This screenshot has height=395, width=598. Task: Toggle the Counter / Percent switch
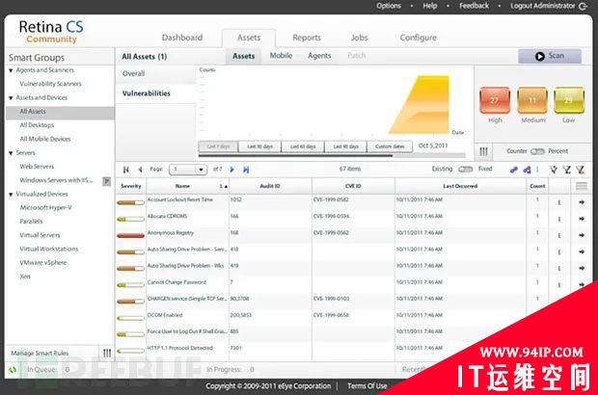coord(537,151)
